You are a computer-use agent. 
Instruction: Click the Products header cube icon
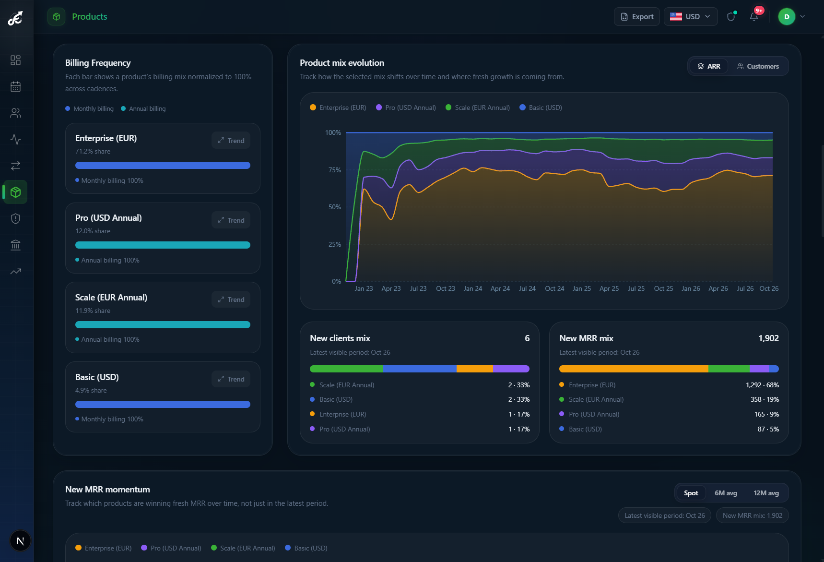pos(57,17)
